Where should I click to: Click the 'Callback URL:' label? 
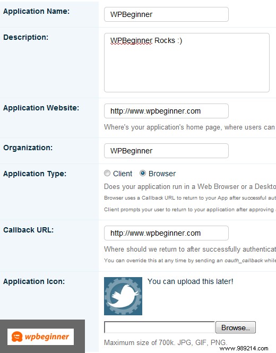28,230
